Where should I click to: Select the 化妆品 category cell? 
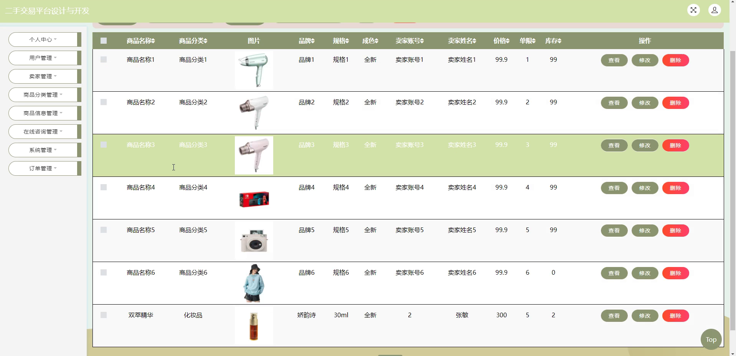(x=193, y=315)
